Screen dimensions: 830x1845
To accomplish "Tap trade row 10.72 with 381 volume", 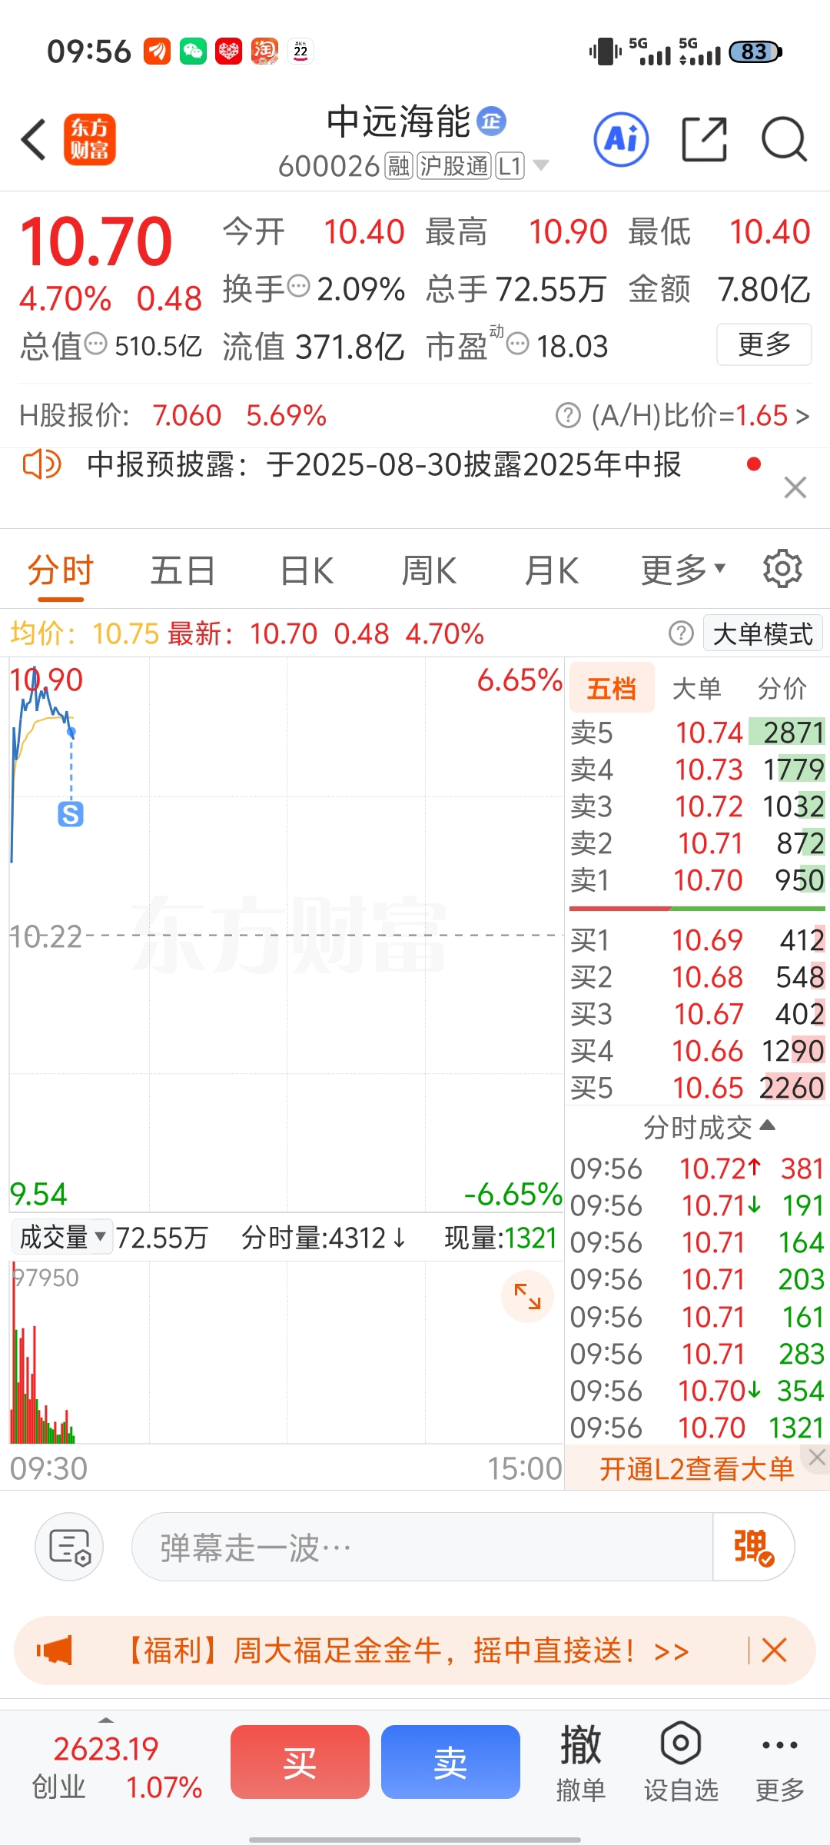I will (697, 1168).
